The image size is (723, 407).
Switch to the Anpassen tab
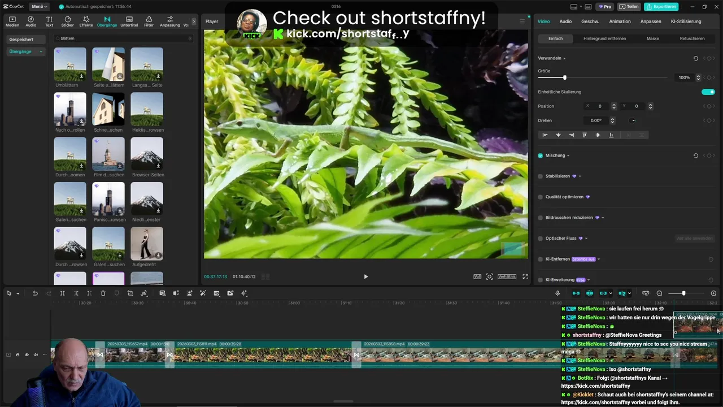(651, 21)
